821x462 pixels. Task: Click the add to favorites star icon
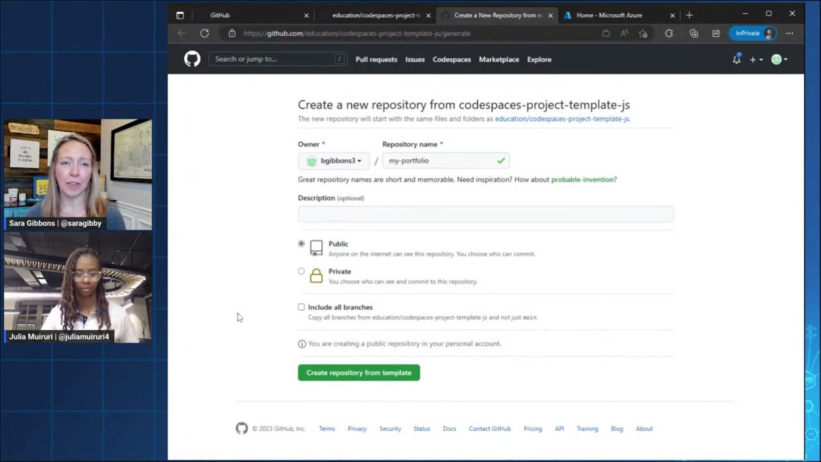click(643, 33)
